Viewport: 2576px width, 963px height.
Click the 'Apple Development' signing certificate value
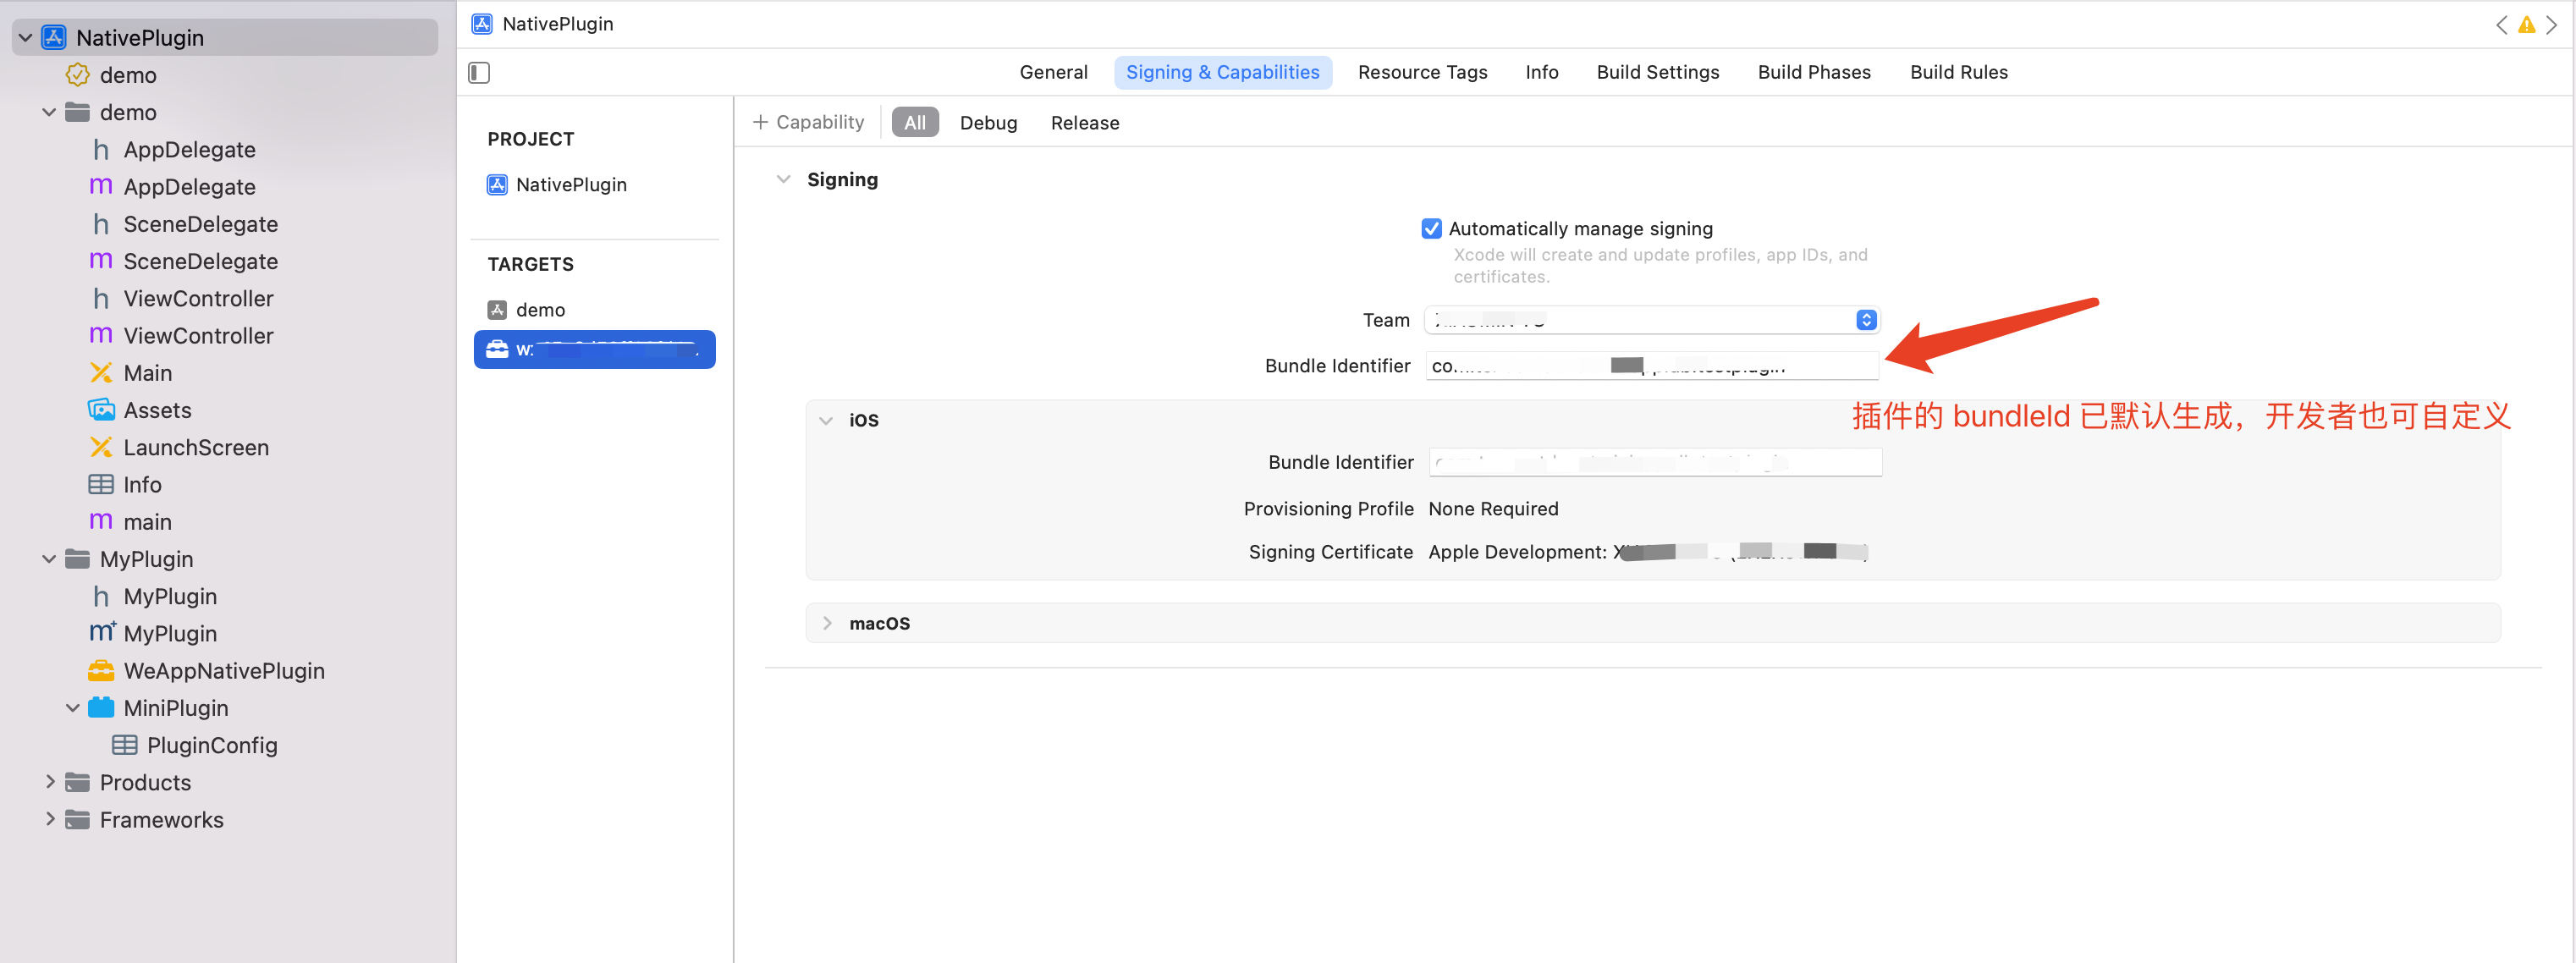(x=1648, y=552)
